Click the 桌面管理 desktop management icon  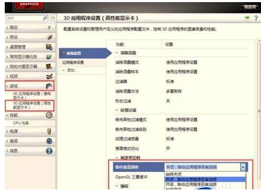pos(49,47)
